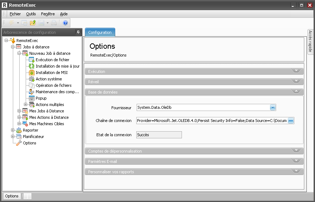This screenshot has width=315, height=202.
Task: Click the Mes Actions à Distance icon
Action: [x=25, y=117]
